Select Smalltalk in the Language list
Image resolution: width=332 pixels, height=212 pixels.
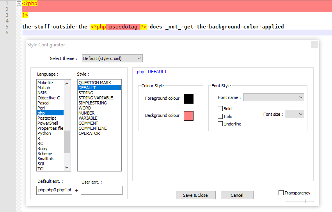pyautogui.click(x=50, y=159)
